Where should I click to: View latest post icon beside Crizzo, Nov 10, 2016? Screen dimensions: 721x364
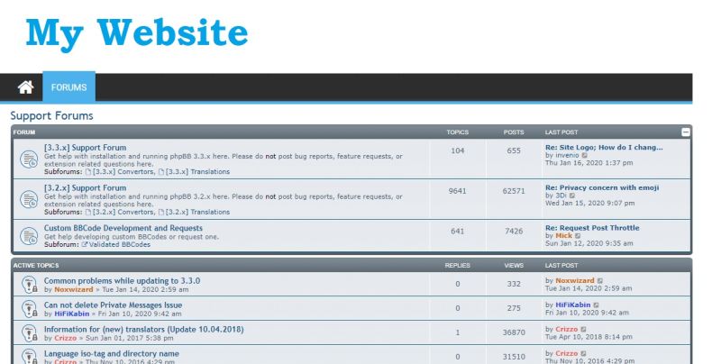tap(583, 354)
